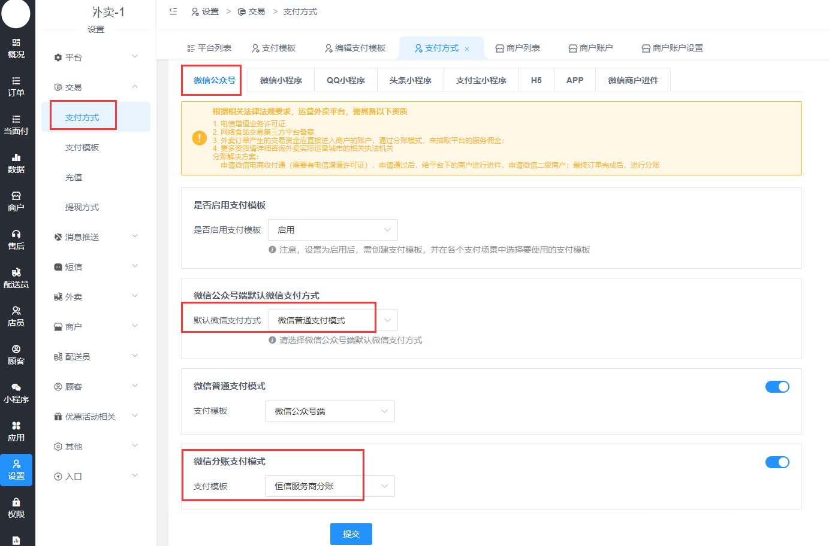Switch to the 头条小程序 tab
829x546 pixels.
point(411,80)
